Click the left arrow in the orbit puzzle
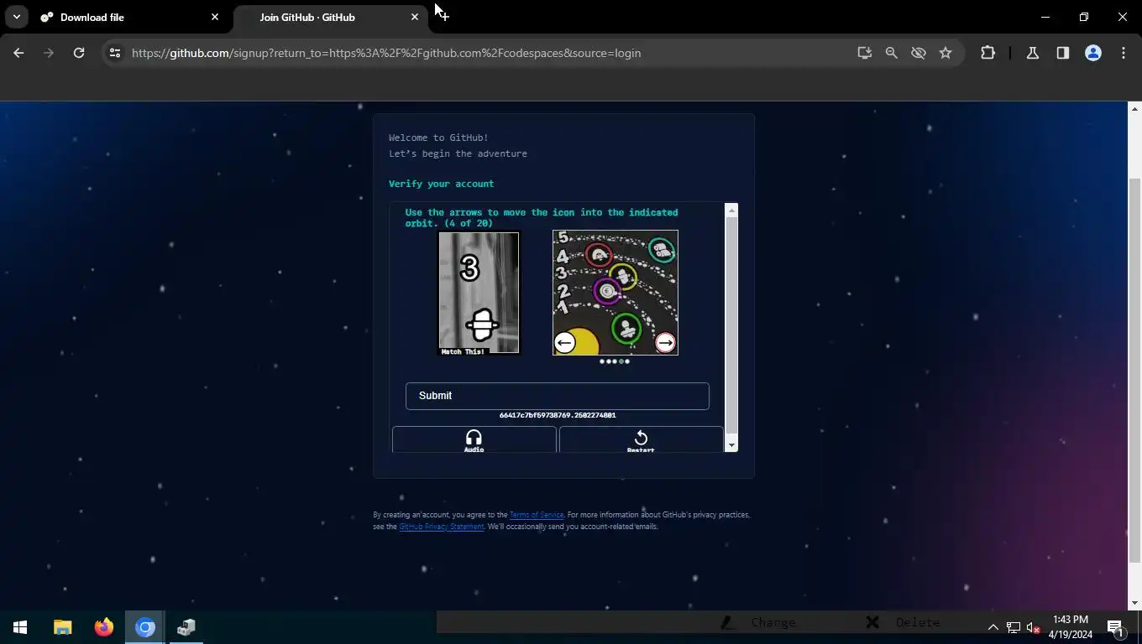The image size is (1142, 644). [x=565, y=343]
